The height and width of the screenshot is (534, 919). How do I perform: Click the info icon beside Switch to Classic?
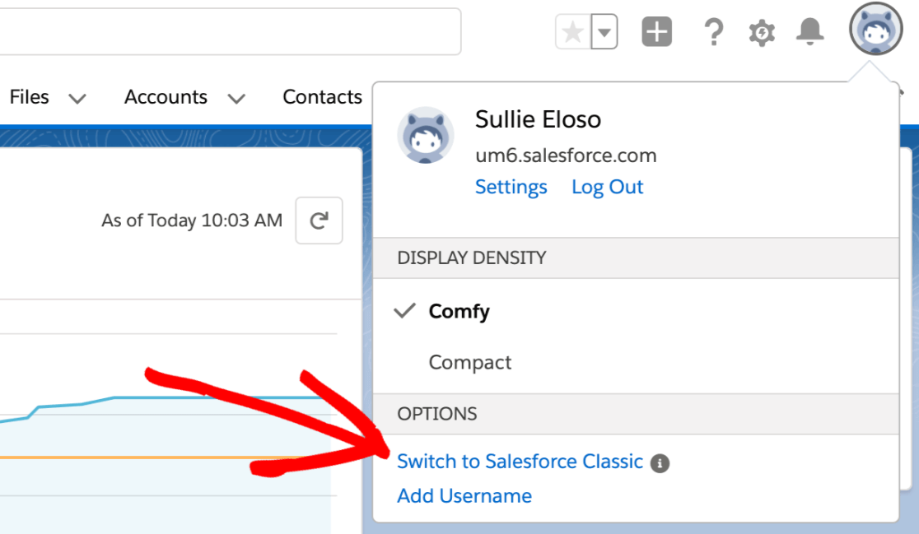click(660, 463)
